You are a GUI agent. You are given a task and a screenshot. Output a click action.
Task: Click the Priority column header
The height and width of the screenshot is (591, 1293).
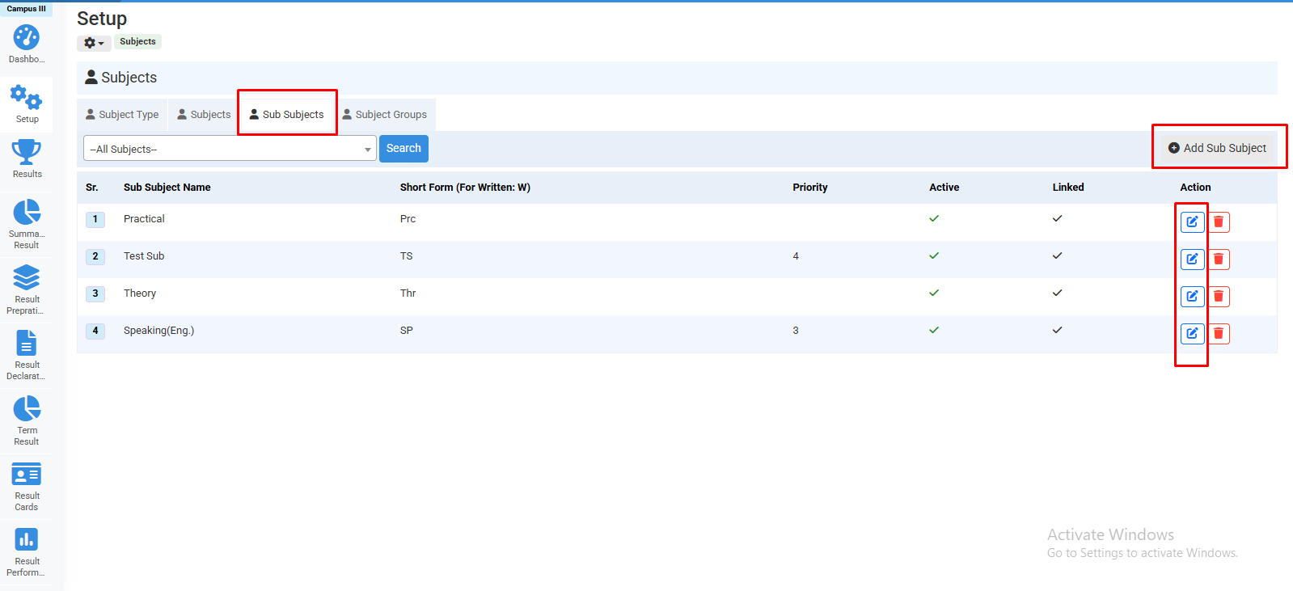pos(809,188)
